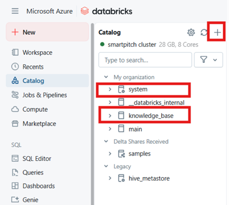The image size is (229, 205).
Task: Collapse the Delta Shares Received section
Action: coord(106,141)
